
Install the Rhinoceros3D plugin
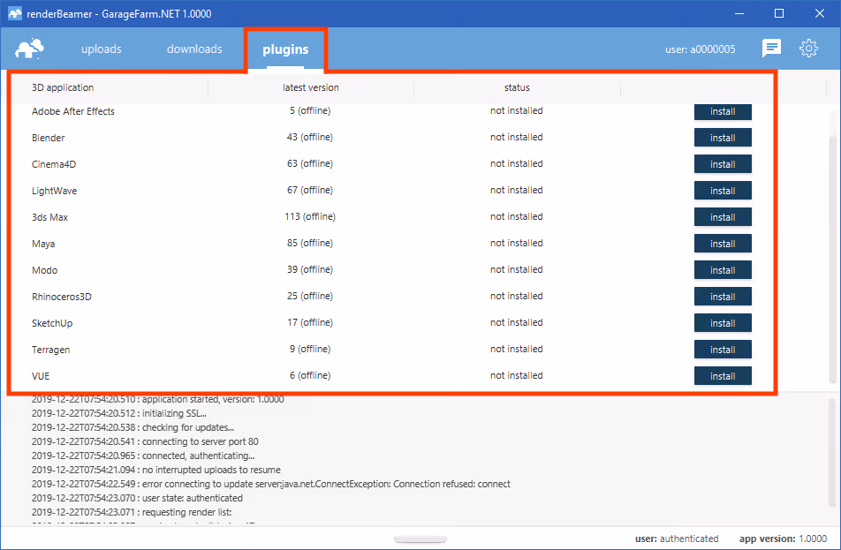point(723,297)
